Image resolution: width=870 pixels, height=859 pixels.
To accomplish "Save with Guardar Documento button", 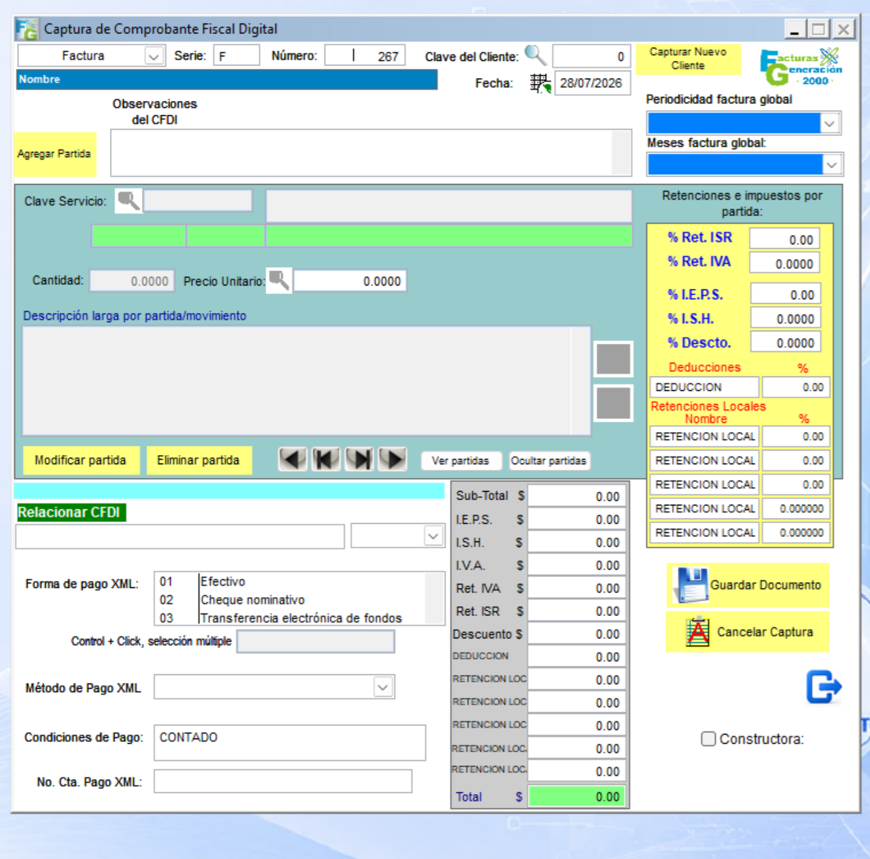I will (748, 585).
